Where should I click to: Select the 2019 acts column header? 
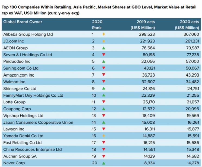[x=143, y=25]
